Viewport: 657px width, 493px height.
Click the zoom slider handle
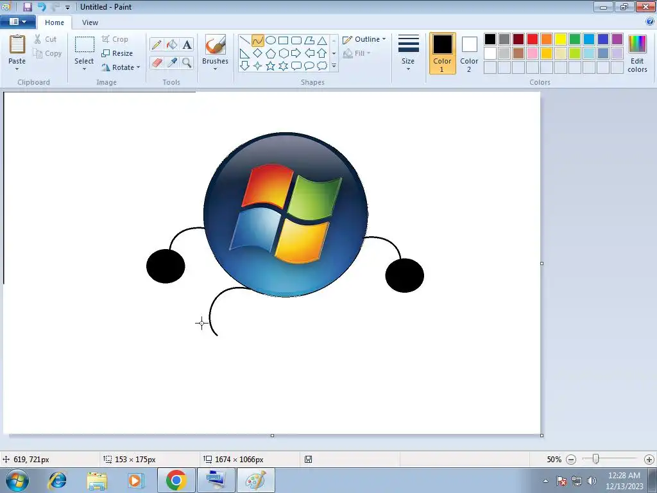[x=595, y=459]
